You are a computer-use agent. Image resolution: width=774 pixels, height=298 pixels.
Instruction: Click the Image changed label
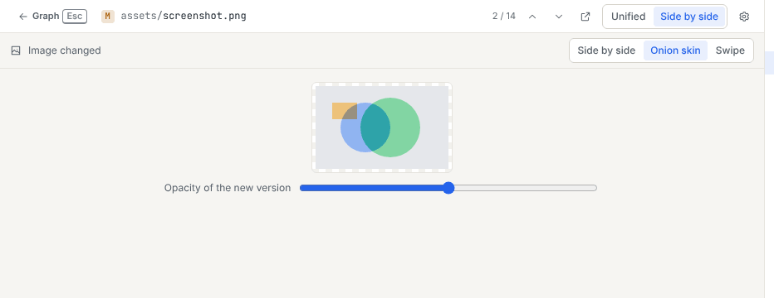65,50
